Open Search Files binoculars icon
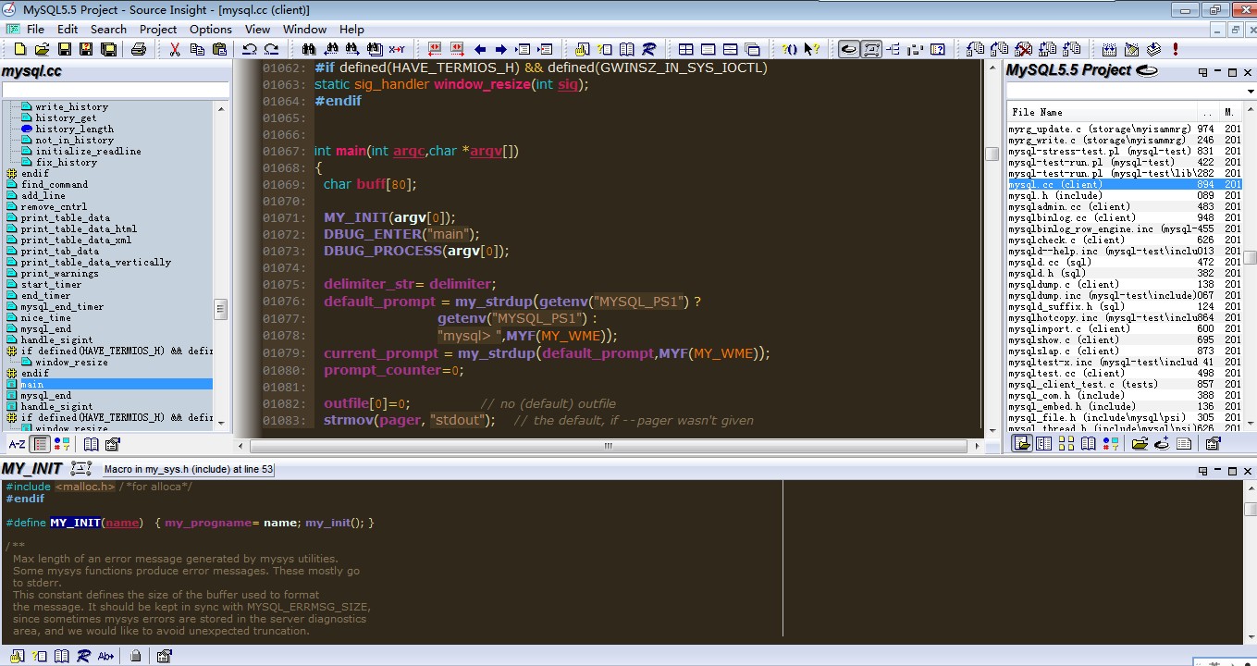Image resolution: width=1257 pixels, height=666 pixels. click(x=374, y=49)
